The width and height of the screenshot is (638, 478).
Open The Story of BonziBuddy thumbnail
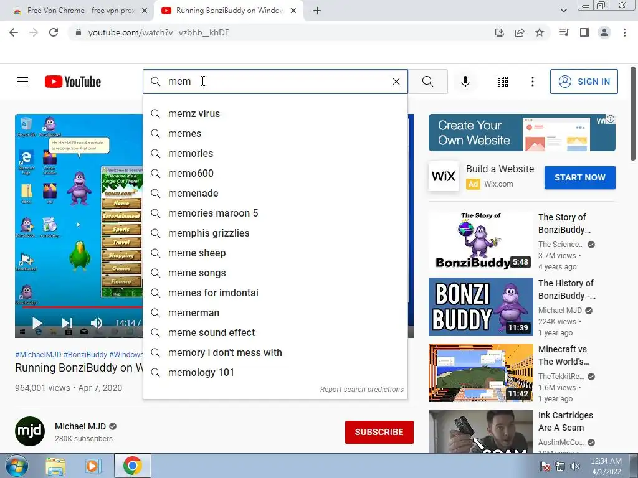point(480,241)
